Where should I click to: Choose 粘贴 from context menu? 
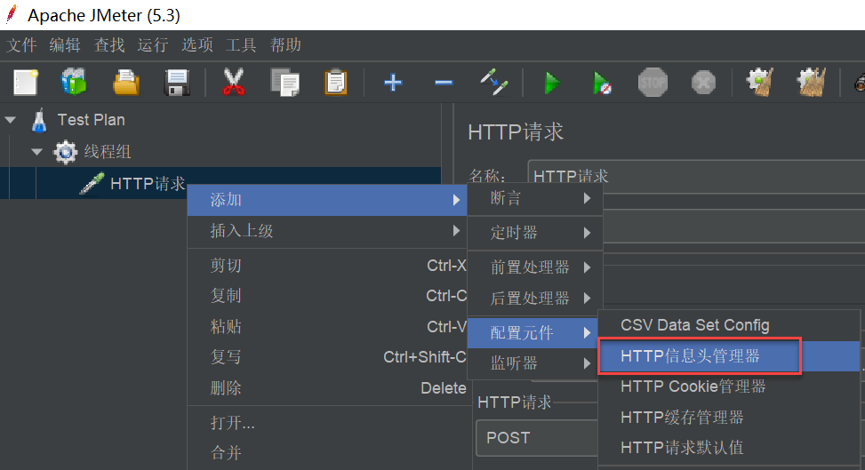[327, 327]
